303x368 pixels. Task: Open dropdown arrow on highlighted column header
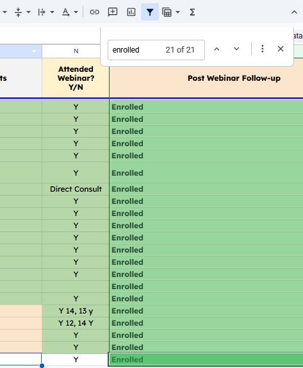point(34,51)
